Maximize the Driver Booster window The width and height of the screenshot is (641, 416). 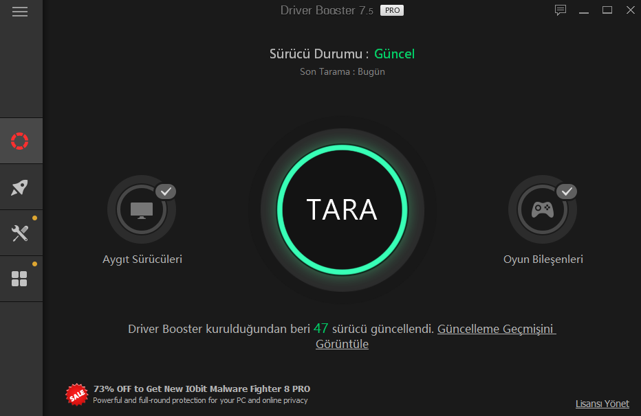click(x=607, y=10)
